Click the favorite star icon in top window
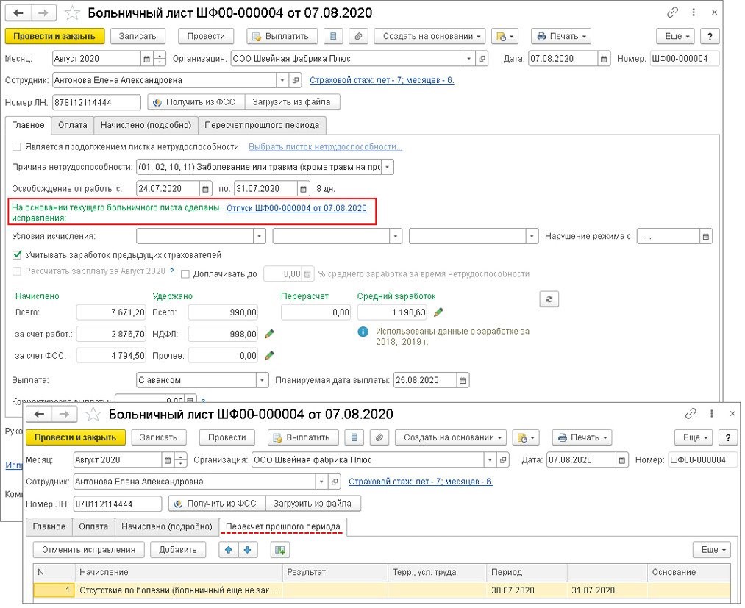Image resolution: width=745 pixels, height=608 pixels. pyautogui.click(x=72, y=13)
